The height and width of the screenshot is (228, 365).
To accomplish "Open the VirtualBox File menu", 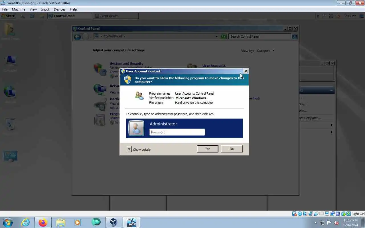I will point(5,9).
